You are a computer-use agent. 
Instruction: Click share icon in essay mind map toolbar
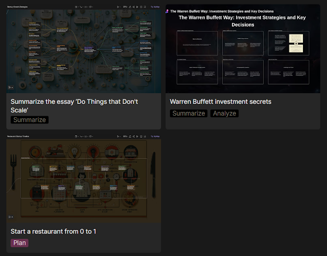pyautogui.click(x=133, y=7)
